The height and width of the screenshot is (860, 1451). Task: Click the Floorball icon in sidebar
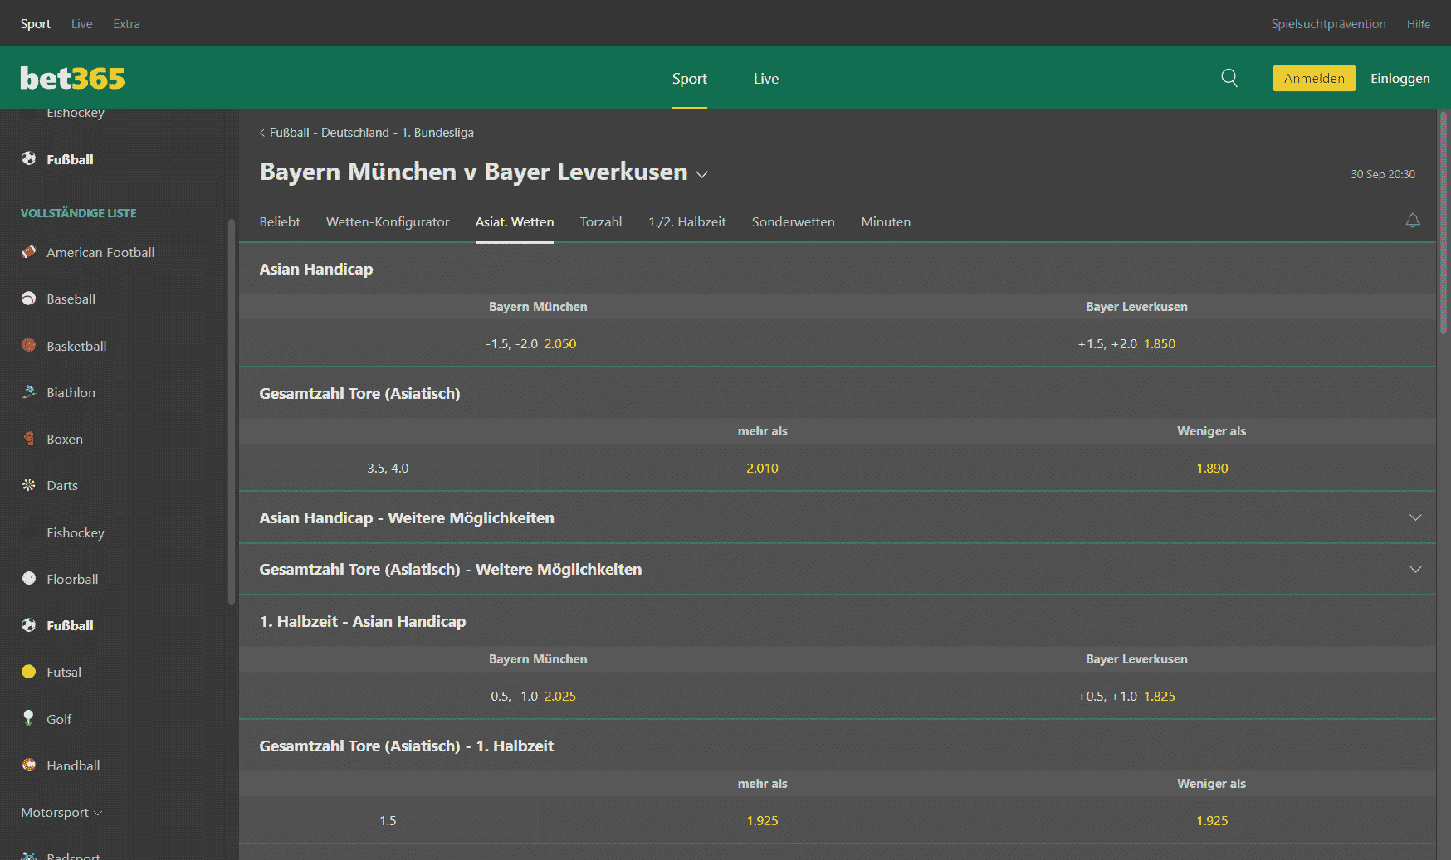(x=29, y=578)
